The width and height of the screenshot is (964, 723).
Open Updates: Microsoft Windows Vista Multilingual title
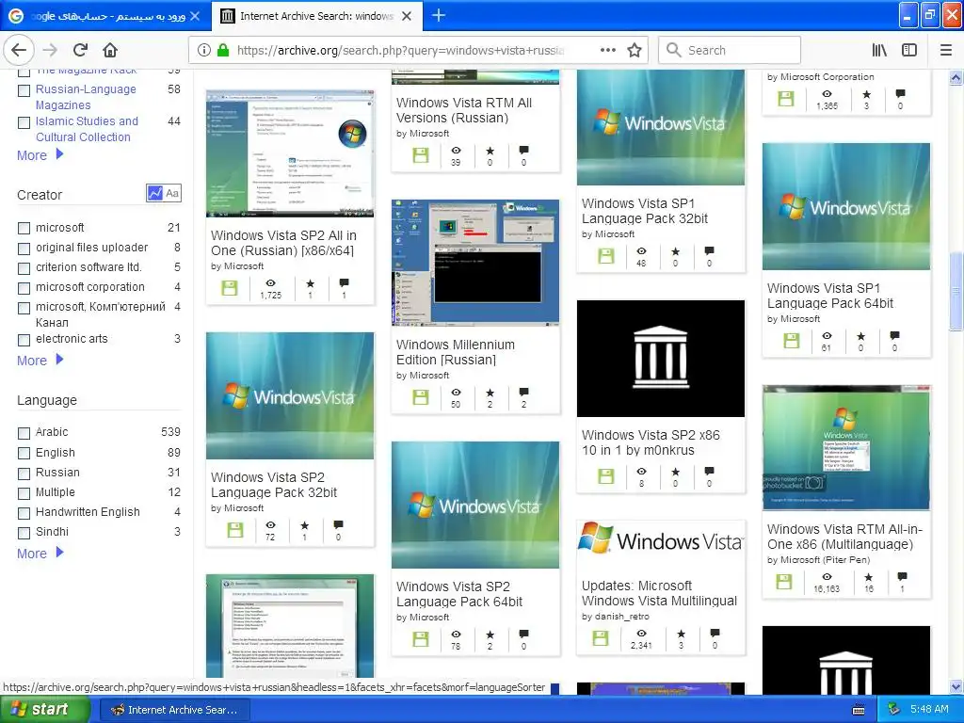click(659, 593)
